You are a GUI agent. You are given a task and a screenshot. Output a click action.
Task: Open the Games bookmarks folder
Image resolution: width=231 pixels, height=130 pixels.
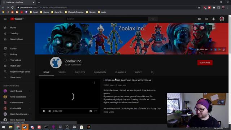(x=44, y=12)
